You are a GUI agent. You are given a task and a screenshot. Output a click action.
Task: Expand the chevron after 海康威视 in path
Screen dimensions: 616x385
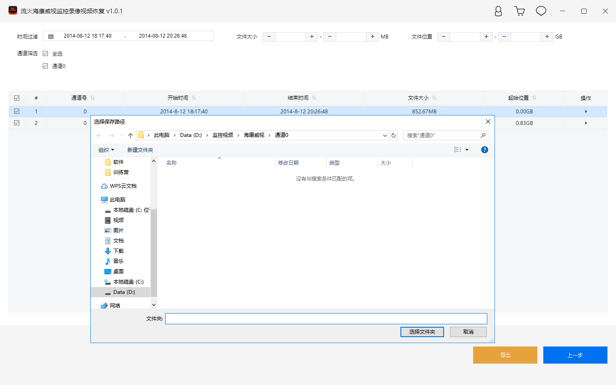click(x=269, y=135)
